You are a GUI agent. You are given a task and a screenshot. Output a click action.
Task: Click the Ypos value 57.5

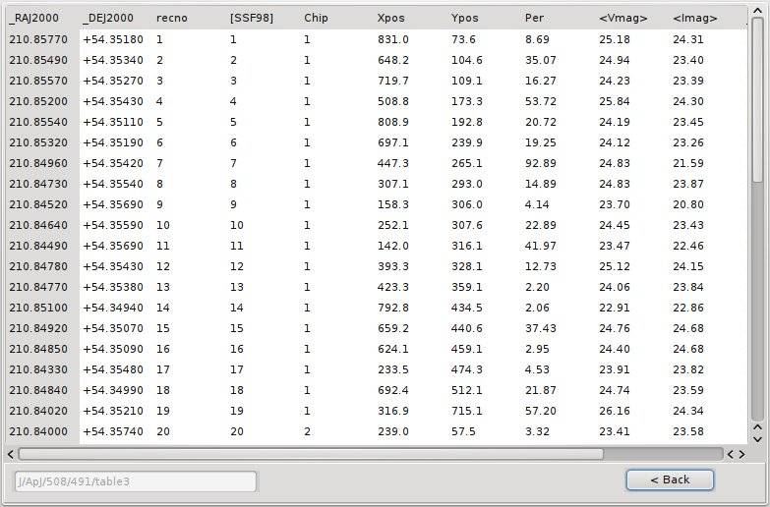pyautogui.click(x=463, y=431)
